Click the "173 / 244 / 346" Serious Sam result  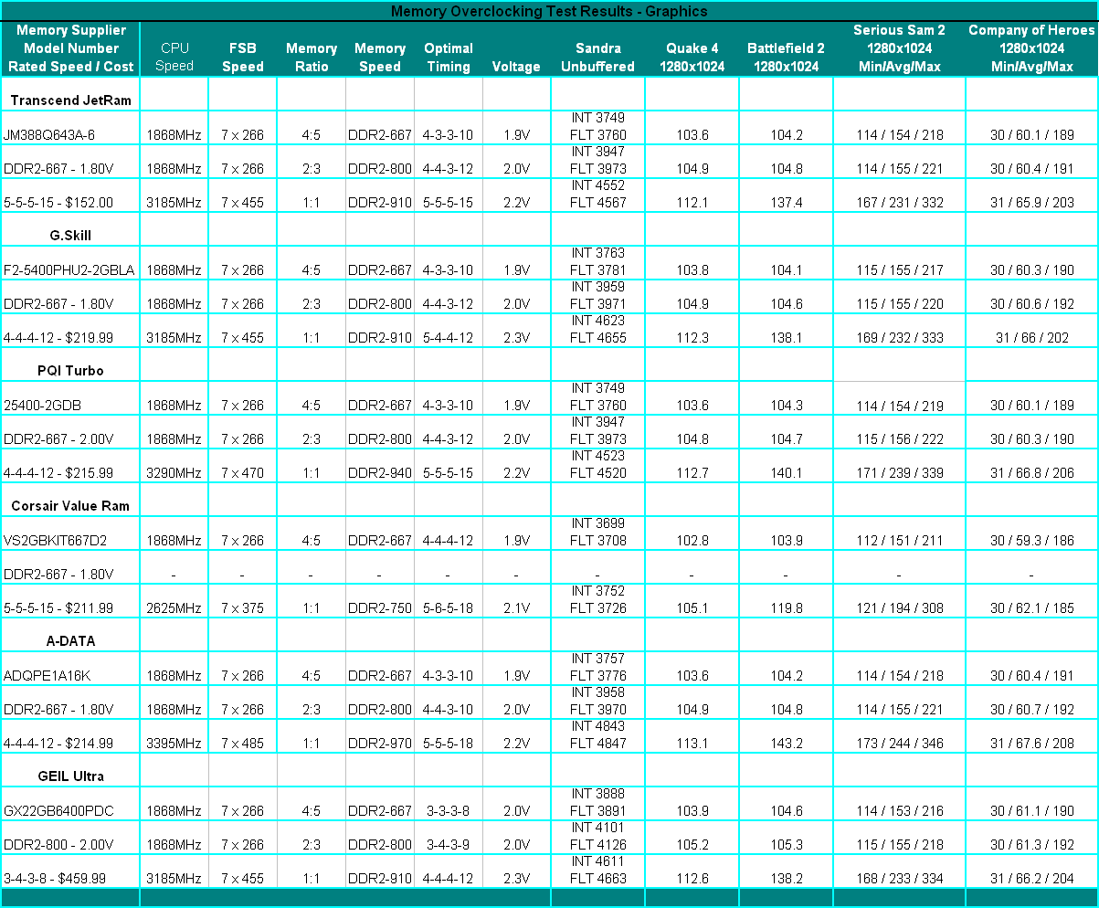pyautogui.click(x=900, y=743)
